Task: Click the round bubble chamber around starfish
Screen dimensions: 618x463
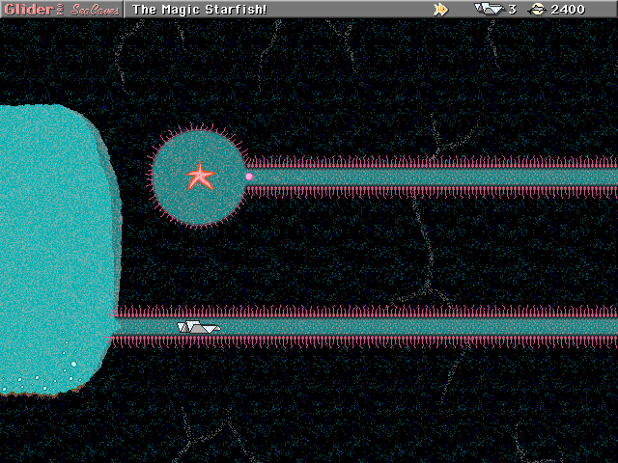Action: (174, 198)
